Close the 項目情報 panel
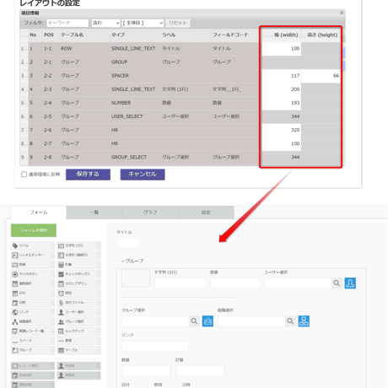The image size is (388, 388). pyautogui.click(x=342, y=13)
